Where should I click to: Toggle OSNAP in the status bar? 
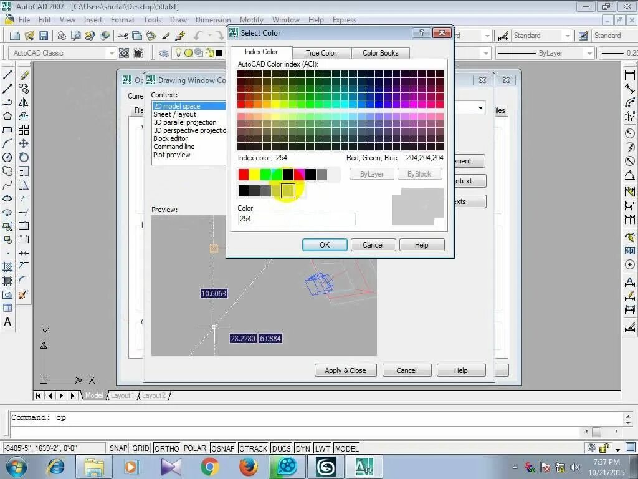coord(223,448)
